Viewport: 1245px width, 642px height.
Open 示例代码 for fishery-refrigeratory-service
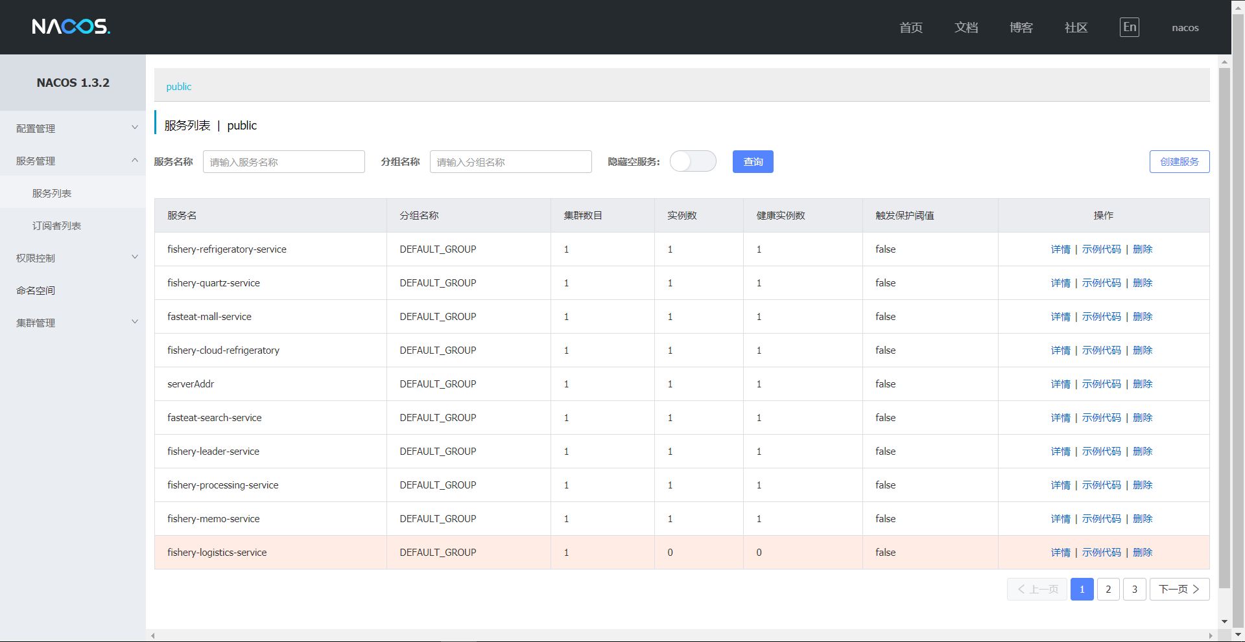coord(1102,249)
